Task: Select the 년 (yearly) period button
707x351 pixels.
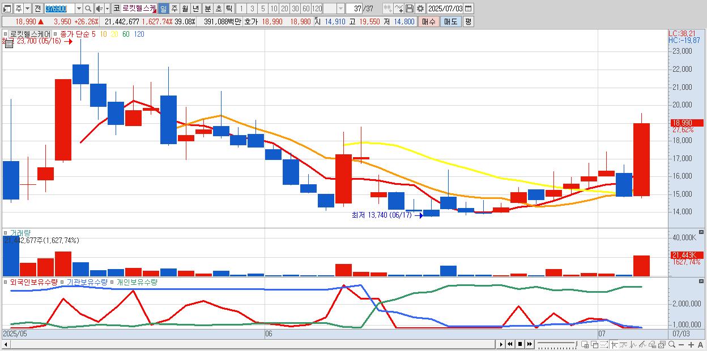Action: click(195, 8)
